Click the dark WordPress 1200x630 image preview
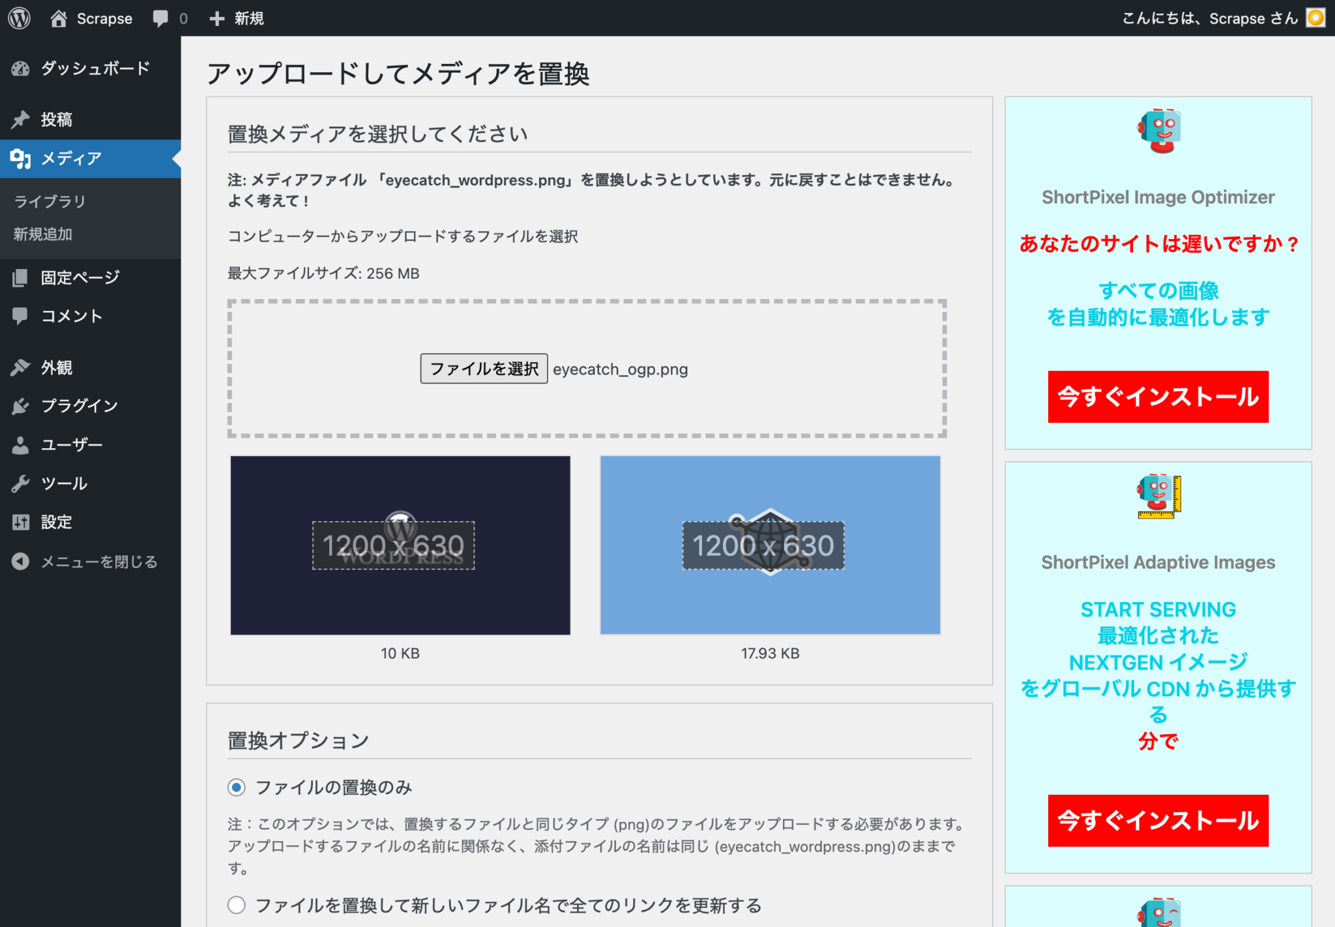Image resolution: width=1335 pixels, height=927 pixels. pos(400,545)
